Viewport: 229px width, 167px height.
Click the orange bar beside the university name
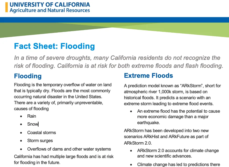pyautogui.click(x=6, y=7)
